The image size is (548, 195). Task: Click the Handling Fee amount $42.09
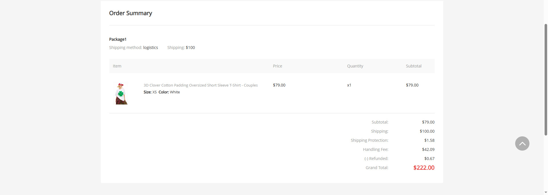coord(428,149)
